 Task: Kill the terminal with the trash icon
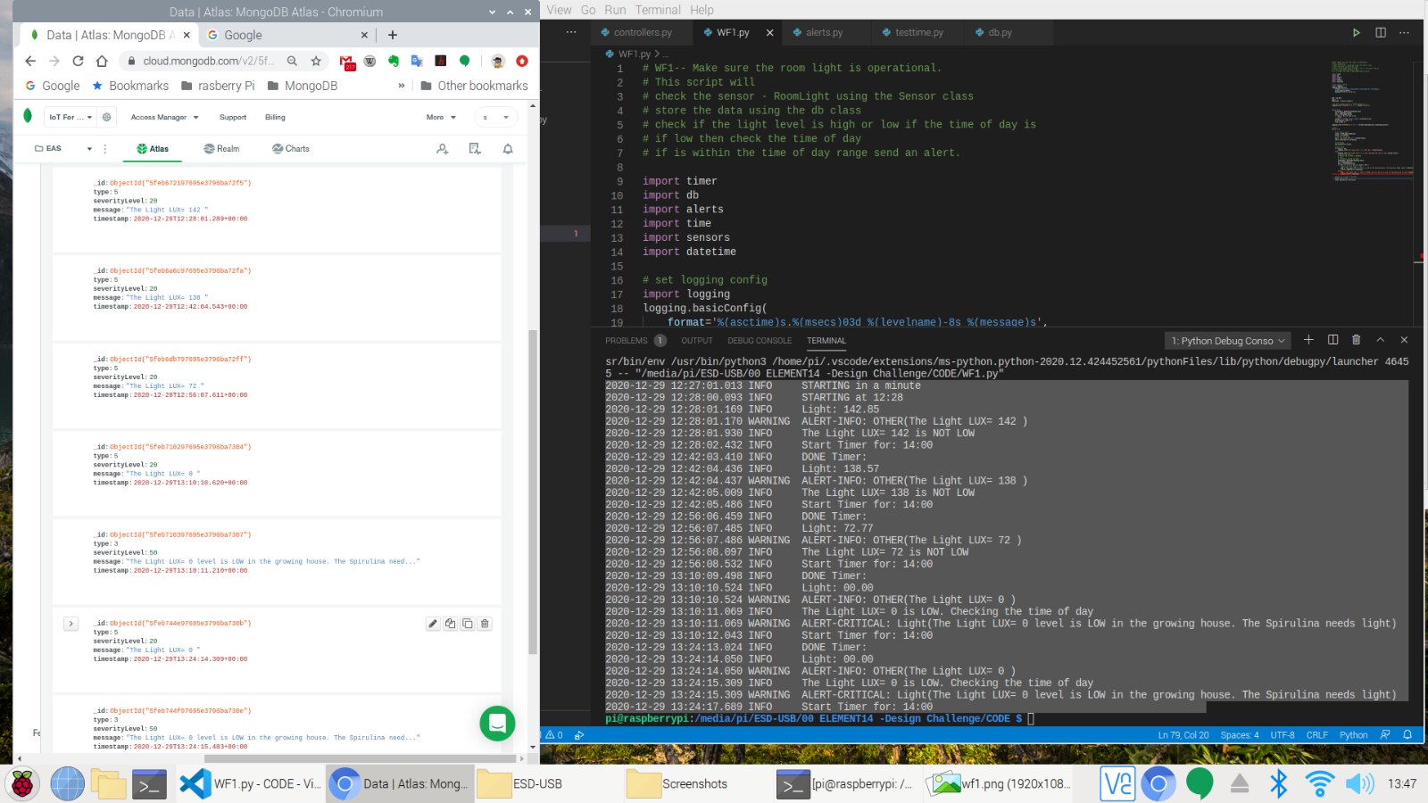click(1357, 340)
